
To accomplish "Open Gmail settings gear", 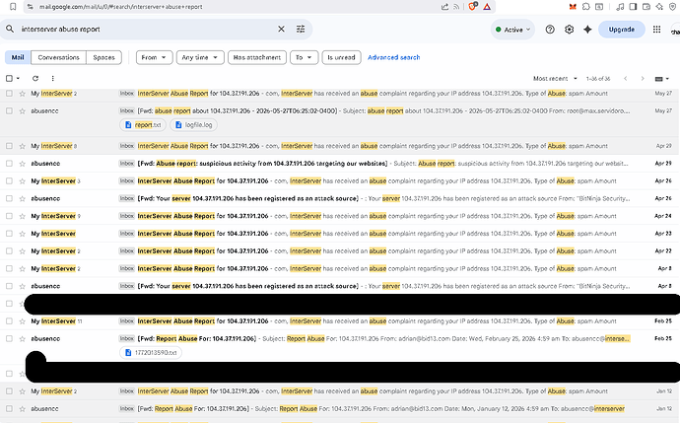I will pos(569,30).
